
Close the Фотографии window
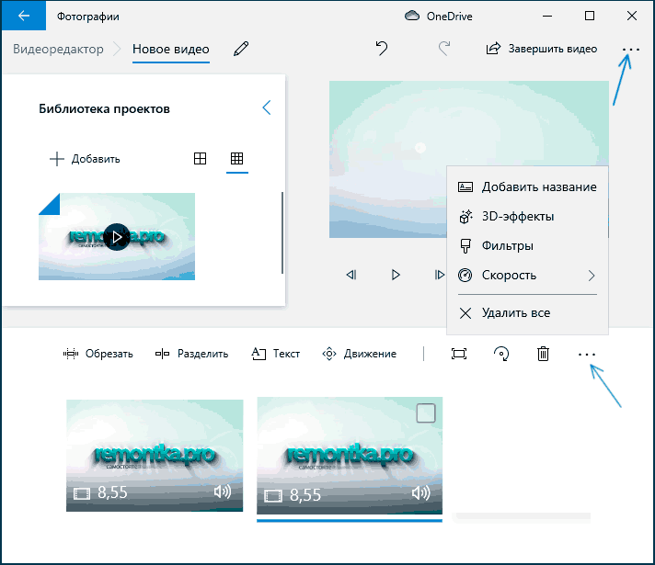pyautogui.click(x=632, y=16)
